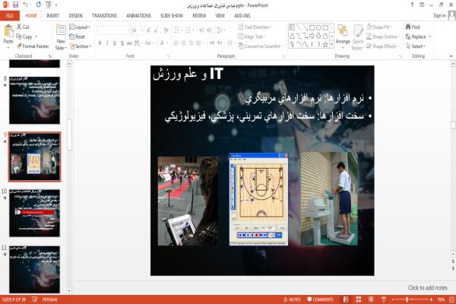Select slide 11 thumbnail

tap(34, 269)
